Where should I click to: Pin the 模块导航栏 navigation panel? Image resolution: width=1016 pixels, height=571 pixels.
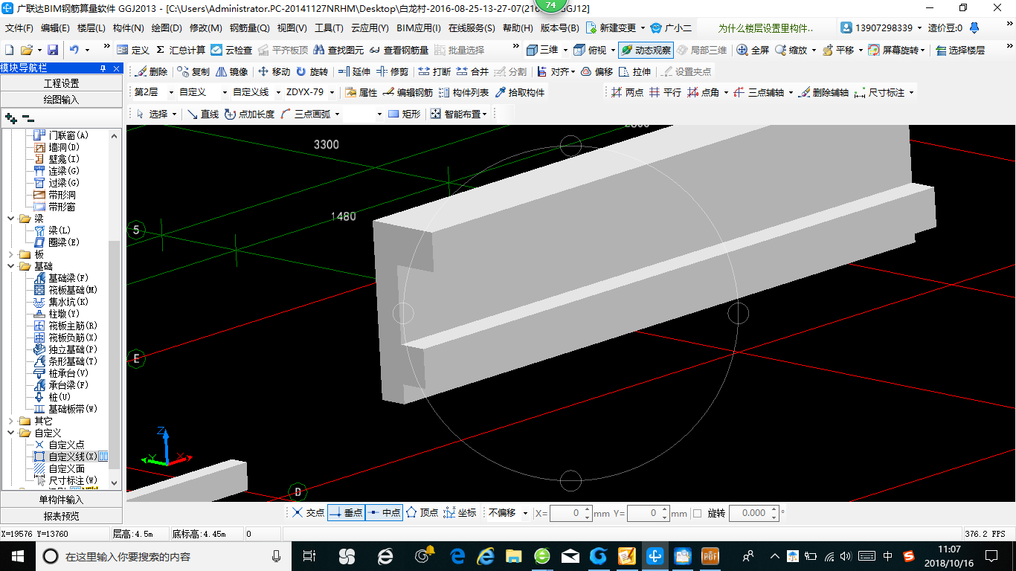click(x=103, y=68)
